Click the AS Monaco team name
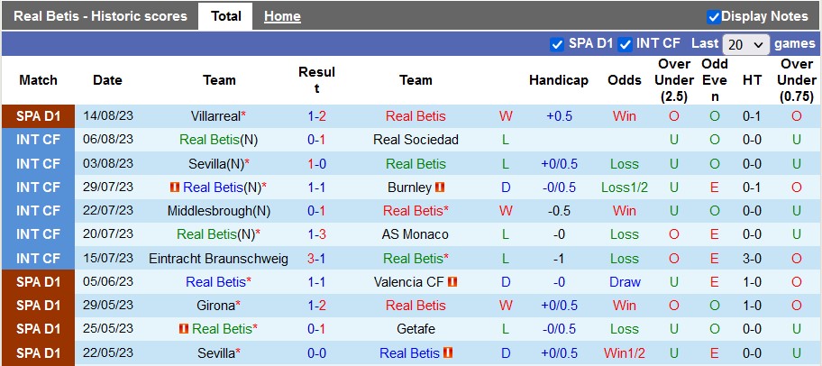Screen dimensions: 822x366 point(416,234)
